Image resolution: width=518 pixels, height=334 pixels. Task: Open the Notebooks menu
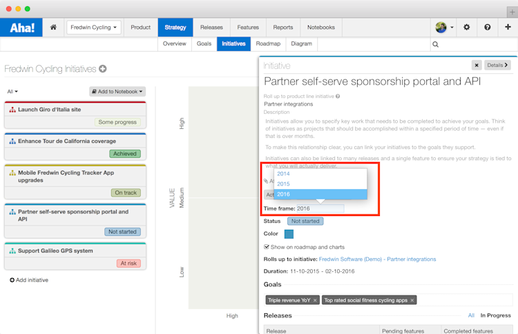(320, 28)
